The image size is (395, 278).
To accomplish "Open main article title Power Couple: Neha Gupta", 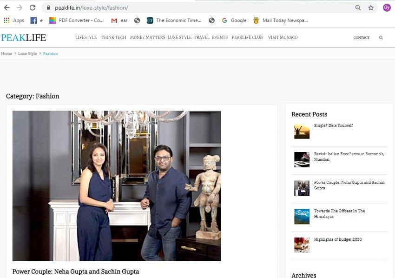I will click(x=76, y=271).
